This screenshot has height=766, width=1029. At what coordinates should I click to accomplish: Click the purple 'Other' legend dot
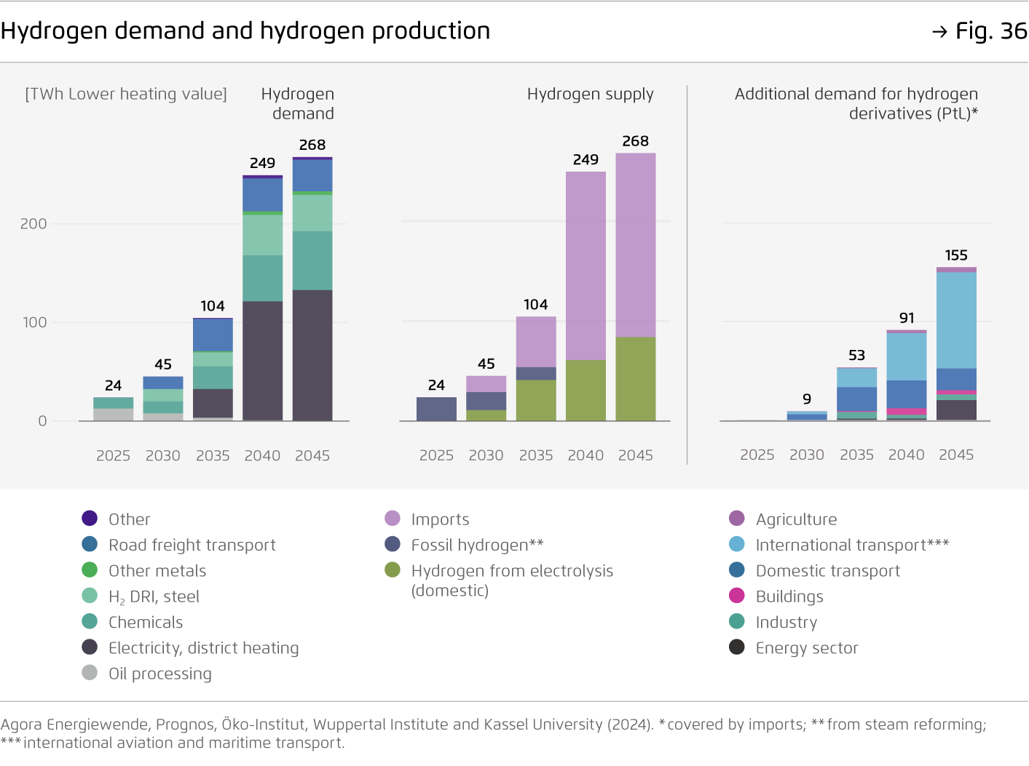pos(90,518)
